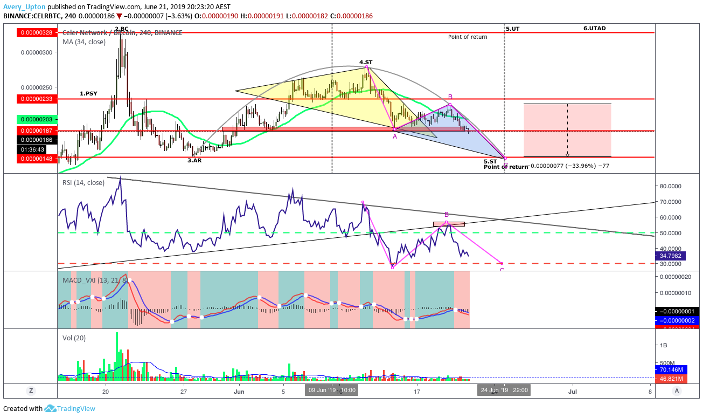Screen dimensions: 703x418
Task: Click the black 0.00000186 current price label
Action: point(37,139)
